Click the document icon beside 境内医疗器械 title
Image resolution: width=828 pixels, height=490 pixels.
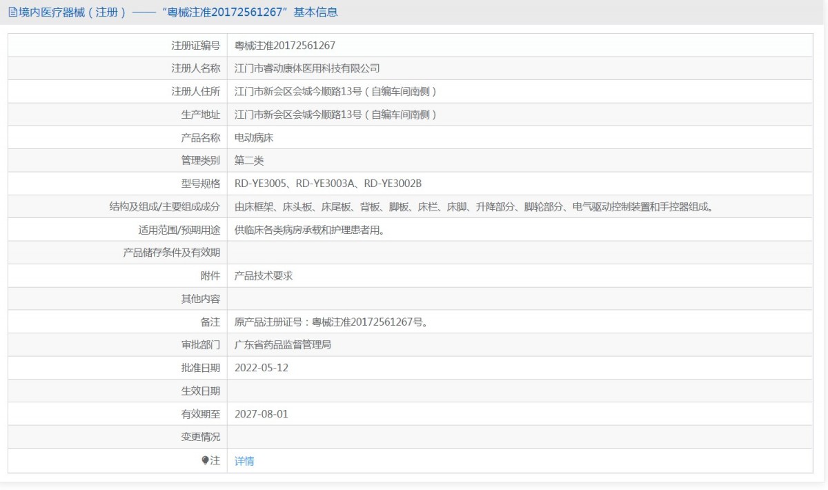[13, 12]
